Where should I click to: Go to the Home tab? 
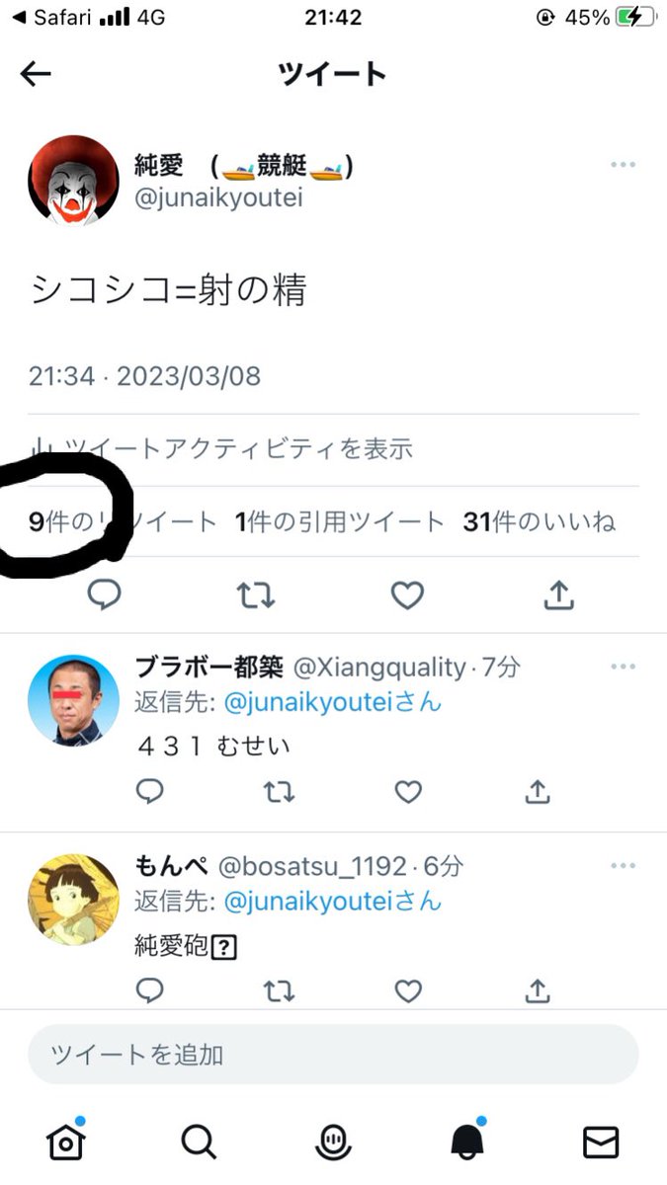65,1141
